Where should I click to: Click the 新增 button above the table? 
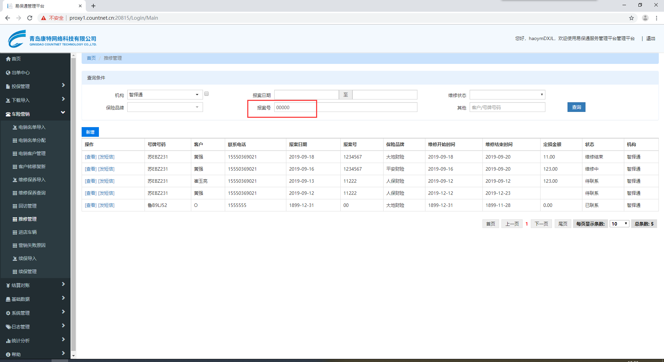pos(90,132)
